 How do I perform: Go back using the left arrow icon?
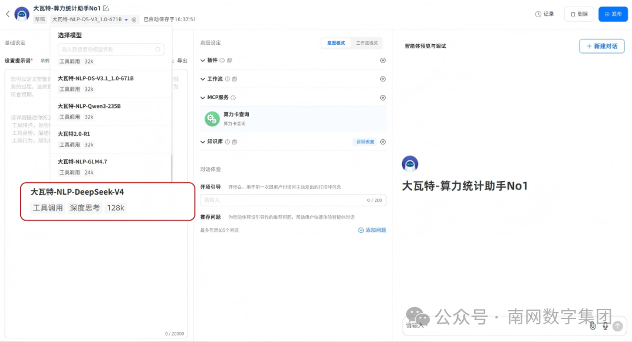tap(8, 14)
